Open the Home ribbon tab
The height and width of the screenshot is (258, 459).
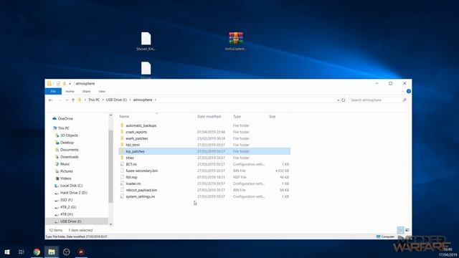(70, 92)
